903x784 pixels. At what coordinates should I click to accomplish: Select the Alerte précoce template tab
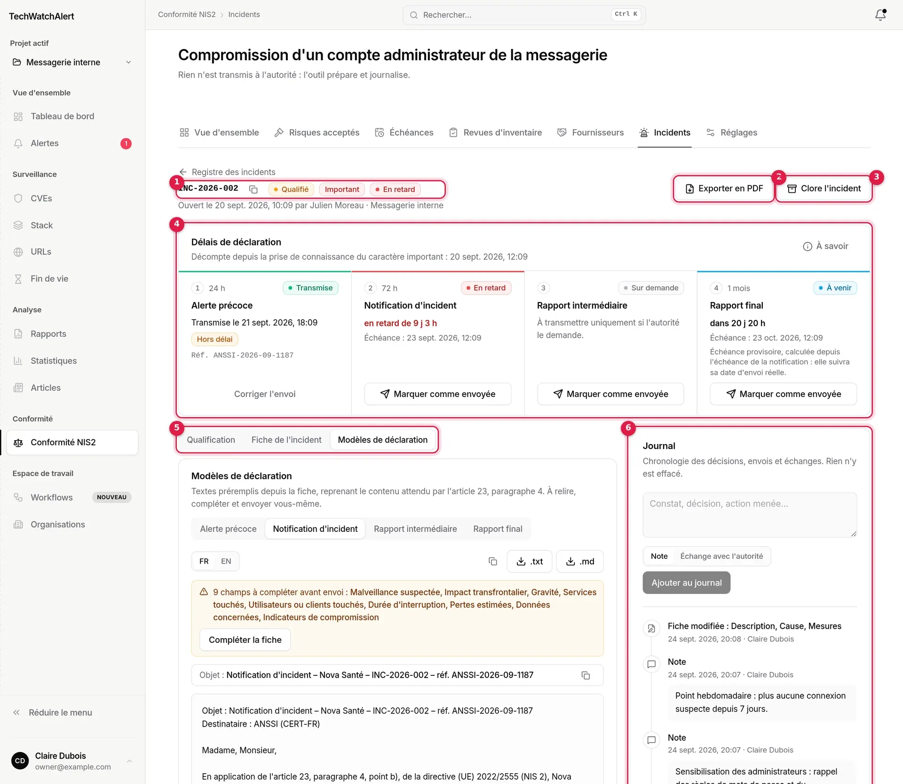228,529
